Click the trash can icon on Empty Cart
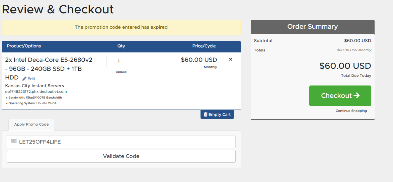This screenshot has height=182, width=393. pyautogui.click(x=206, y=115)
